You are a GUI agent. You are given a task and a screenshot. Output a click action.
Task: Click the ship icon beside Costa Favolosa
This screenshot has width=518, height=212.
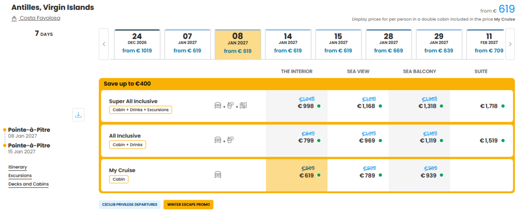(x=14, y=19)
